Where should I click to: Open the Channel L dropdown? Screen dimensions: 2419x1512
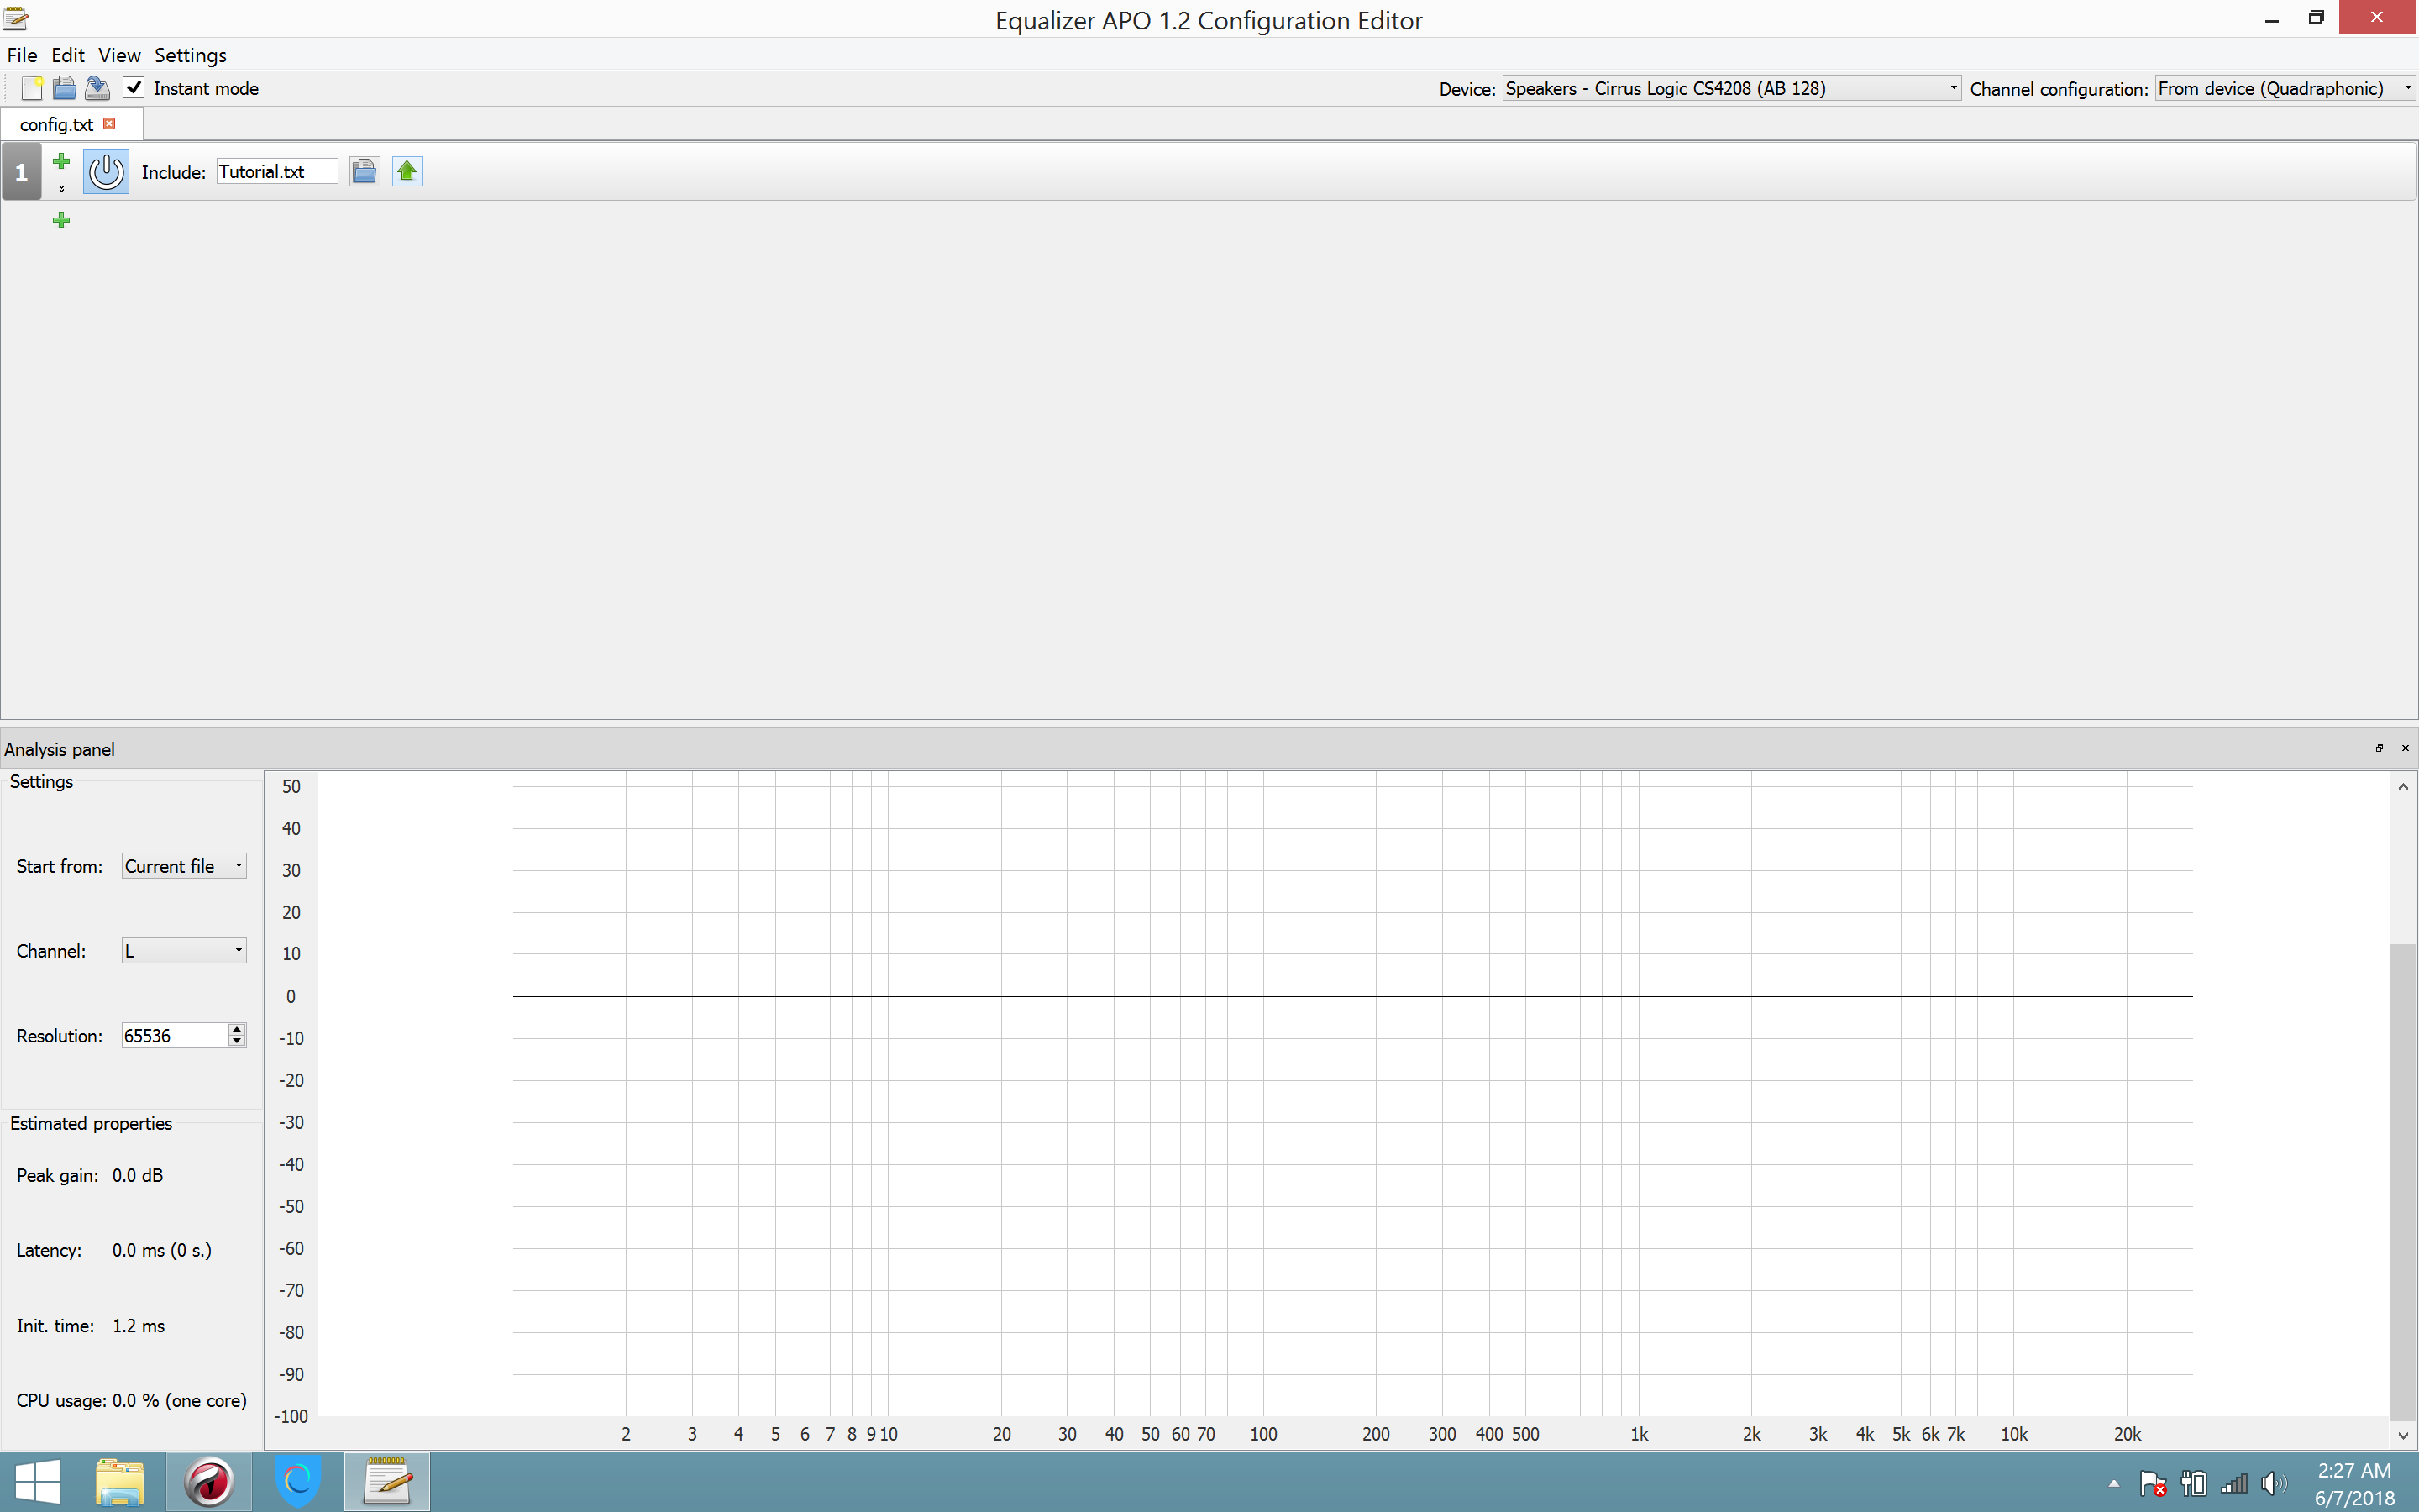pos(184,951)
